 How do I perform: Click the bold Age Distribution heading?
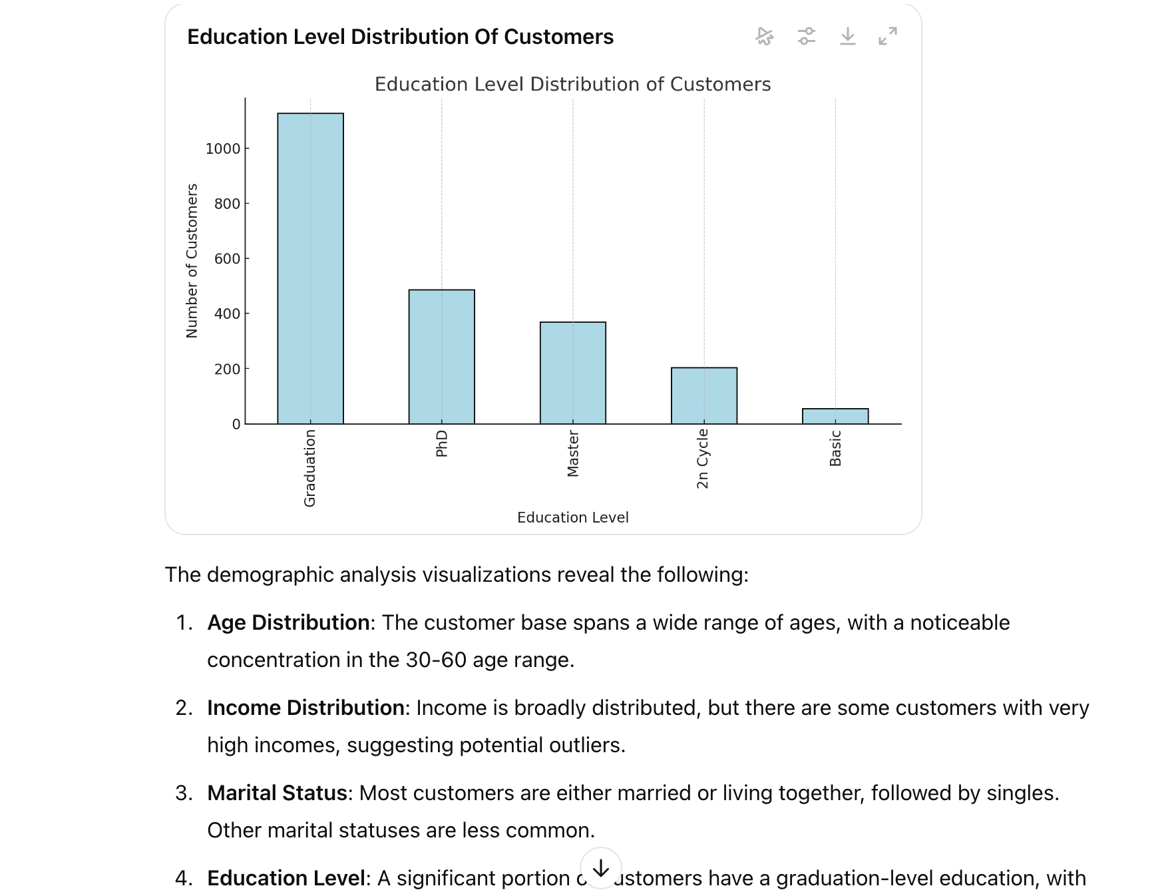288,622
